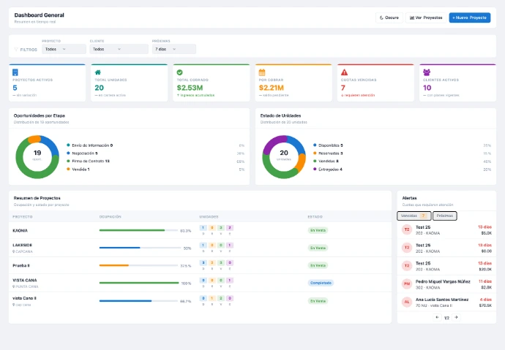Open Pedro Miguel Vargas Núñez alert entry
505x350 pixels.
[x=446, y=284]
